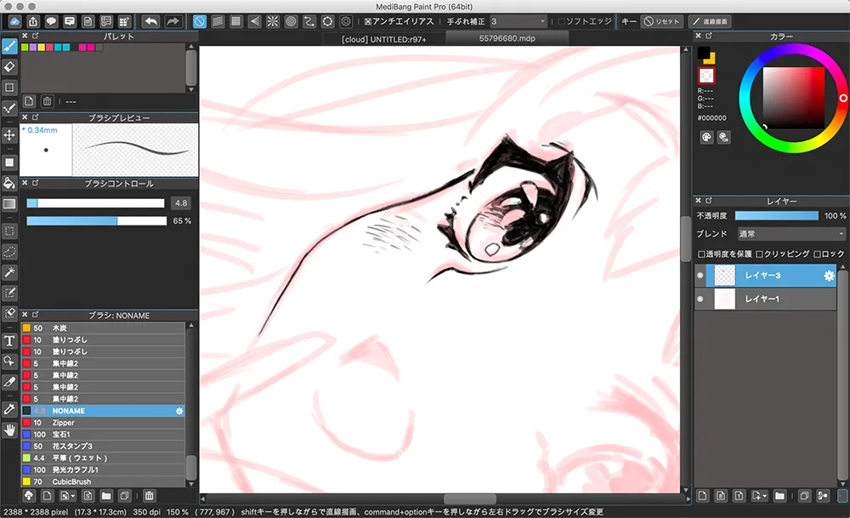Adjust the layer 不透明度 slider
The width and height of the screenshot is (850, 518).
tap(776, 216)
